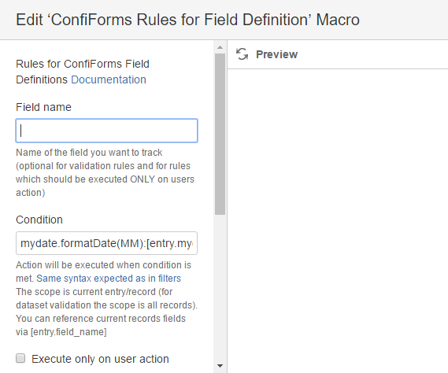Click the '[entry.field_name]' hint text
This screenshot has width=448, height=373.
coord(68,332)
